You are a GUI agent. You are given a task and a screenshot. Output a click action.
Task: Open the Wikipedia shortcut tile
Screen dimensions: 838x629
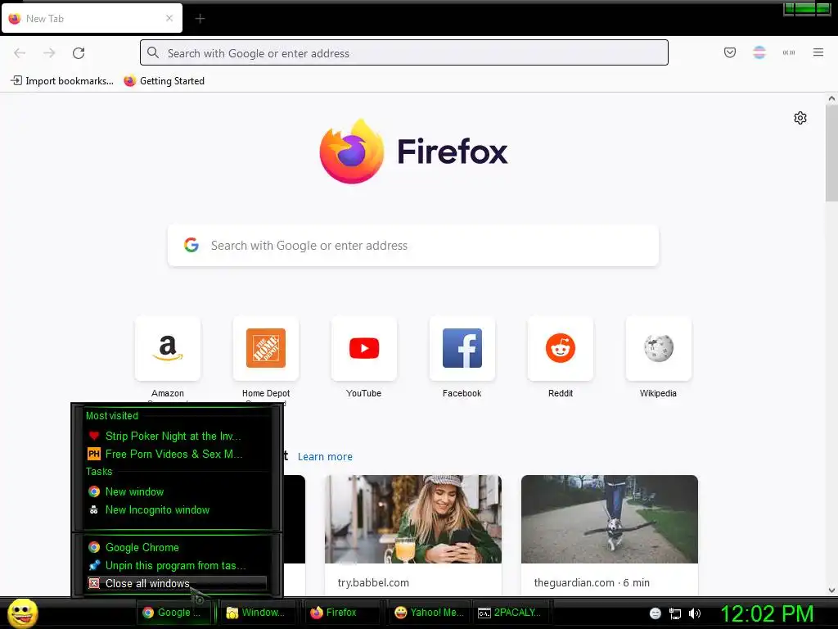pyautogui.click(x=659, y=348)
